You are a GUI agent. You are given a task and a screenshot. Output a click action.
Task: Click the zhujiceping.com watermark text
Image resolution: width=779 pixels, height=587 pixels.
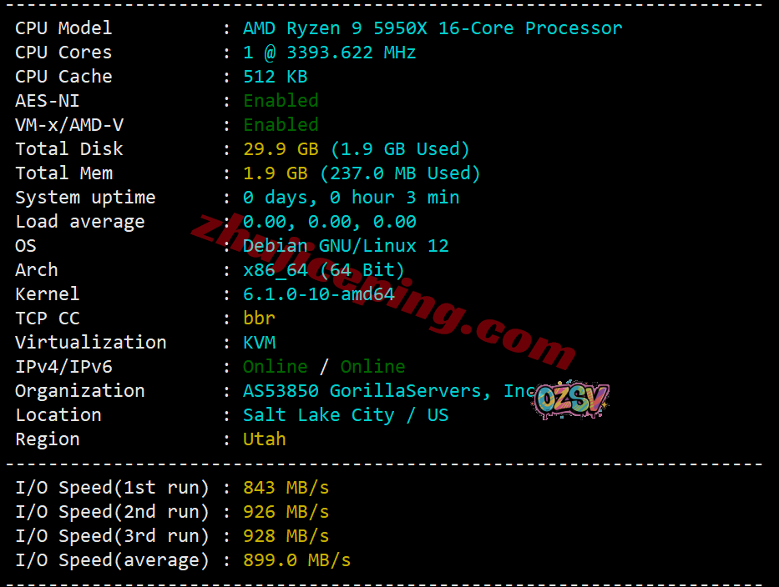(383, 292)
